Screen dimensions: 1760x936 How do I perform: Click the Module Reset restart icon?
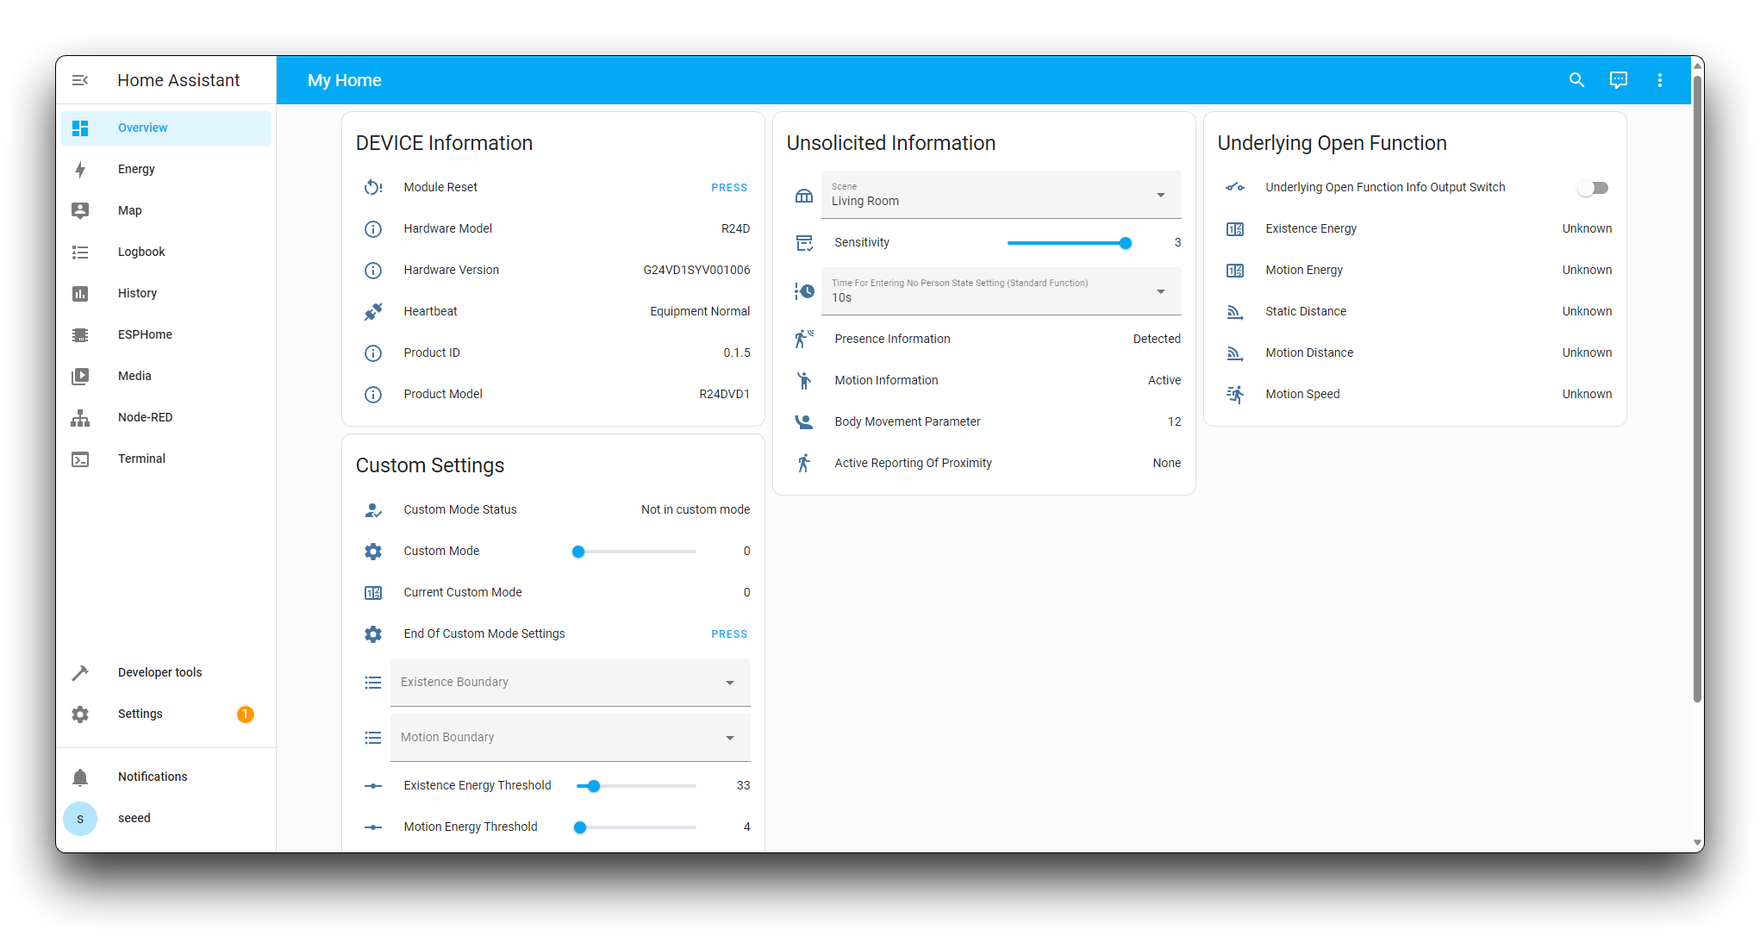372,187
